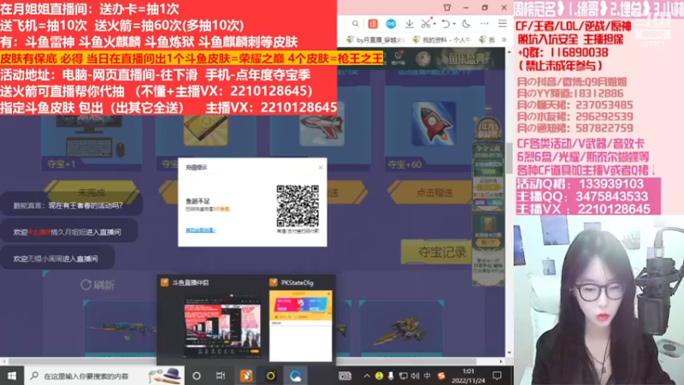Screen dimensions: 684x385
Task: Click the notification icon beside avatar
Action: coord(398,57)
